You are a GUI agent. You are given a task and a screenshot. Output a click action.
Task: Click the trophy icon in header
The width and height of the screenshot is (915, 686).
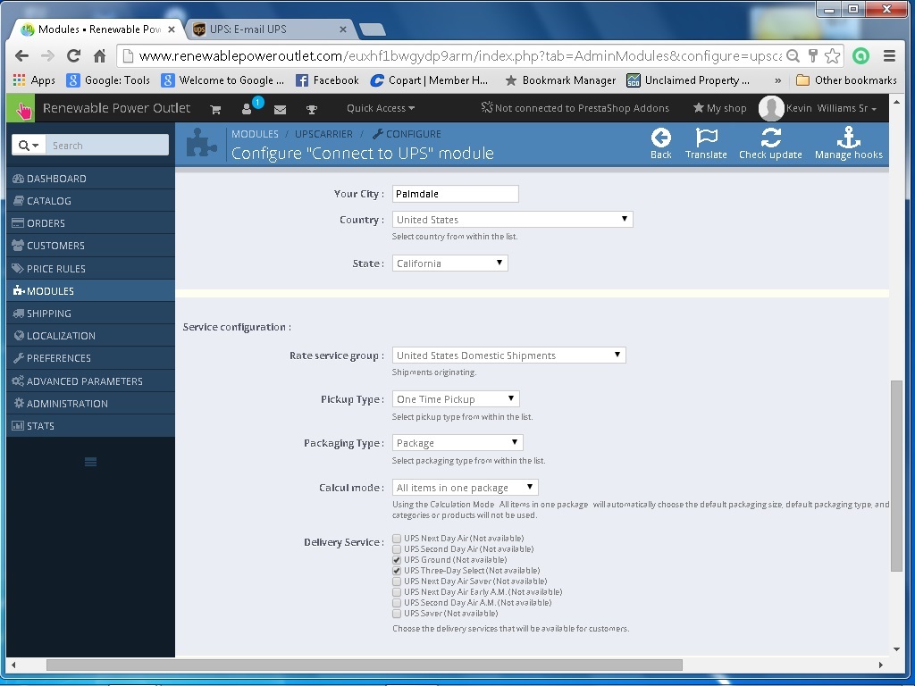pyautogui.click(x=312, y=109)
